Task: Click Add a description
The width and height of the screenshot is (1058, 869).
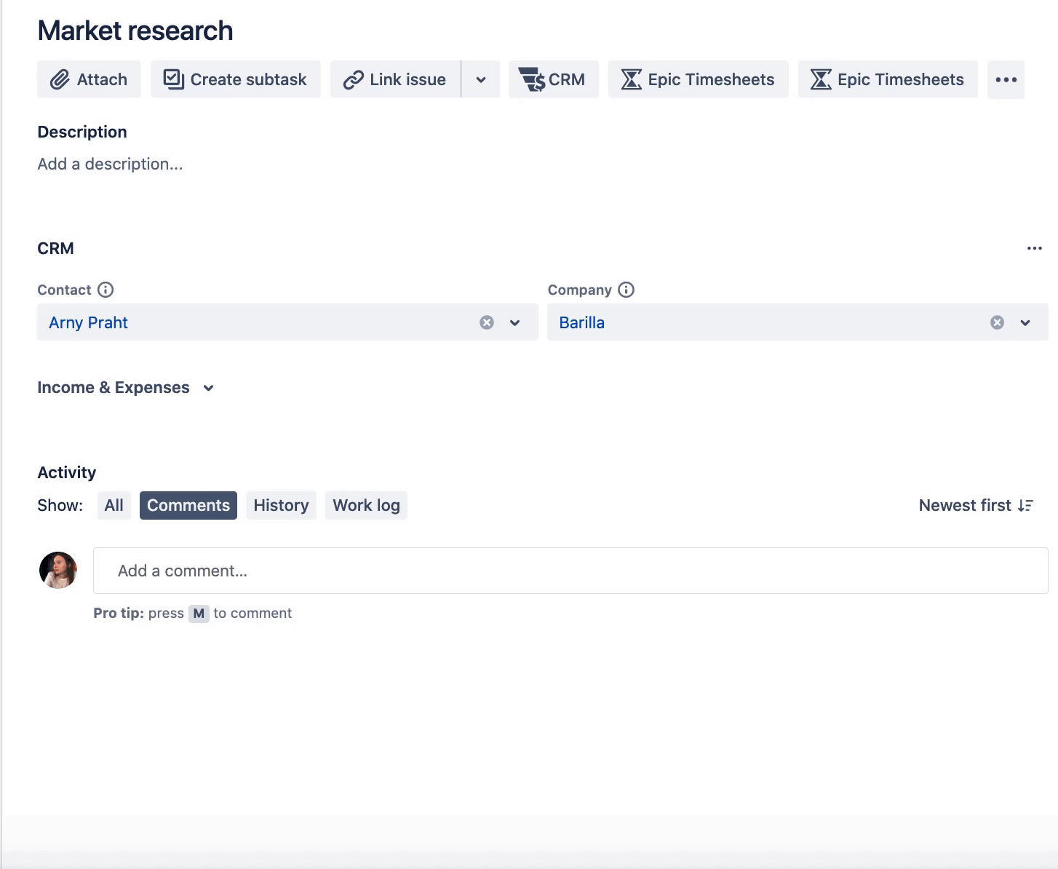Action: click(110, 164)
